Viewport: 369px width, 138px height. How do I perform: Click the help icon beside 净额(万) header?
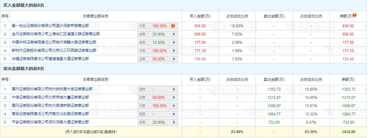pyautogui.click(x=355, y=15)
